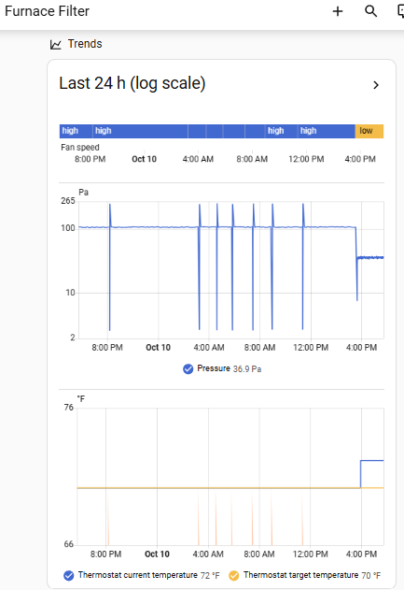Click the yellow 'low' fan speed segment
Viewport: 404px width, 590px height.
[x=369, y=131]
